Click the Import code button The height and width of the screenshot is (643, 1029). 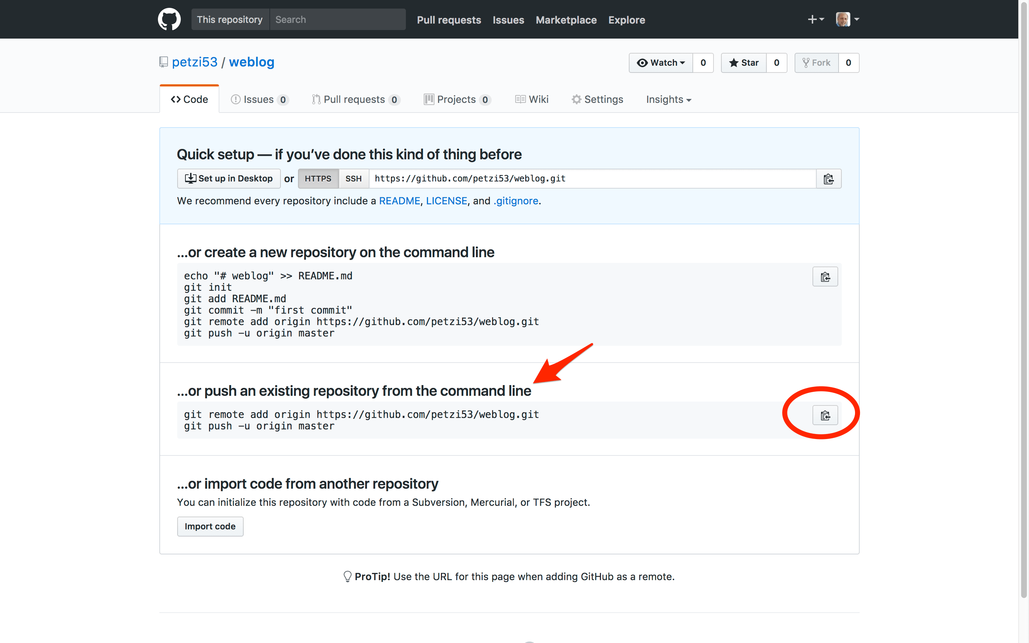click(210, 527)
